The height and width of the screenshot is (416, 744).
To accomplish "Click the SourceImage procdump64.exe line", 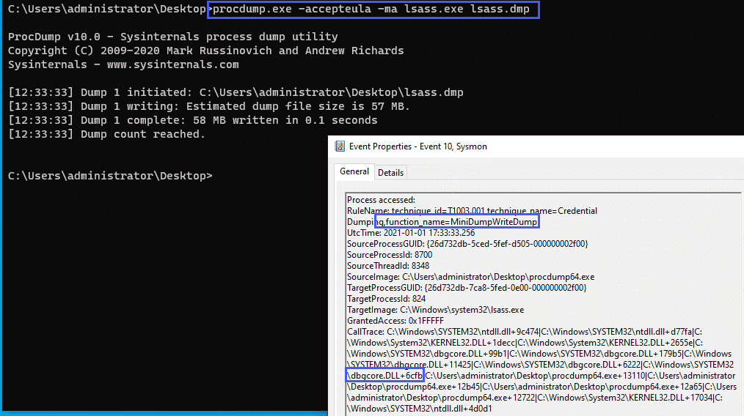I will click(471, 277).
